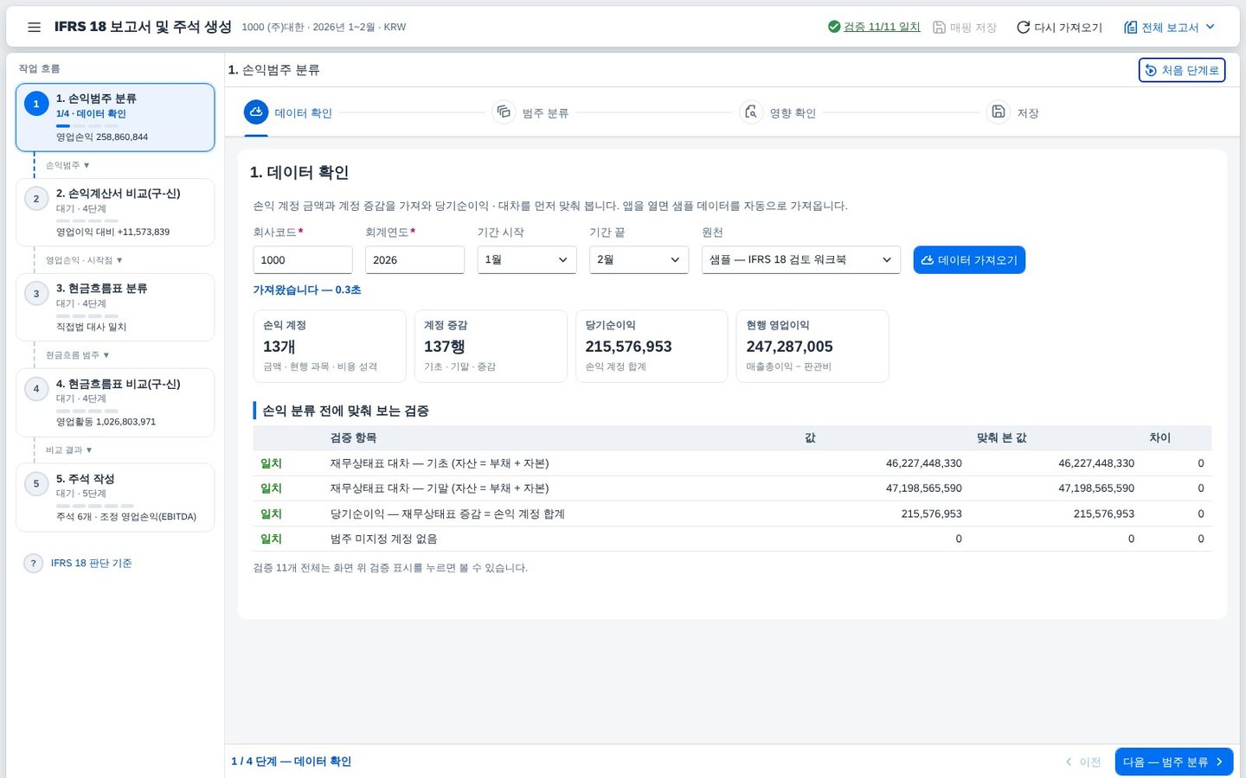The height and width of the screenshot is (778, 1246).
Task: Click the 영향 확인 step icon
Action: (x=751, y=112)
